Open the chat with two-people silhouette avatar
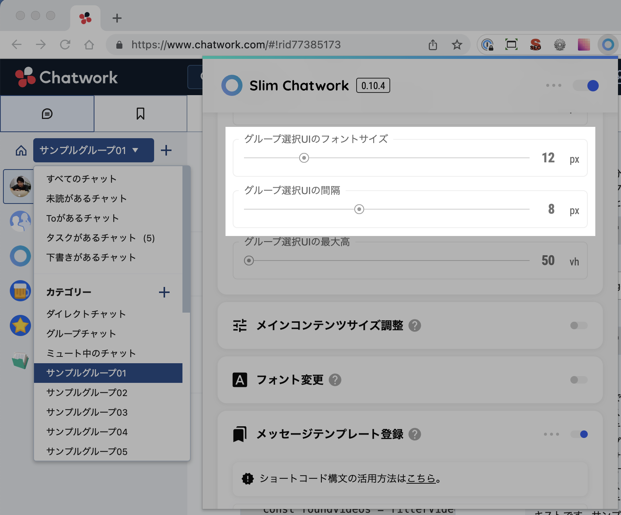This screenshot has width=621, height=515. coord(20,221)
